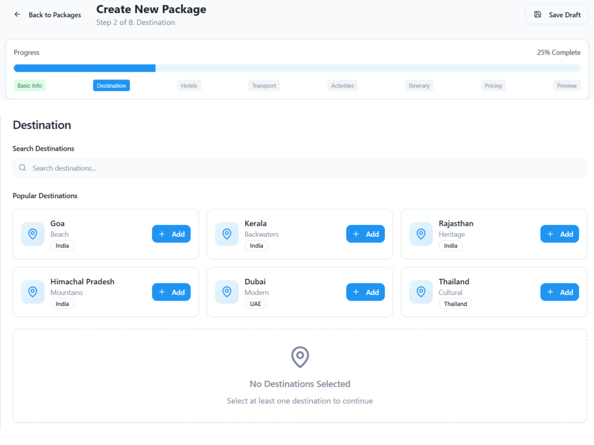The width and height of the screenshot is (594, 445).
Task: Focus the Search destinations field
Action: 299,168
